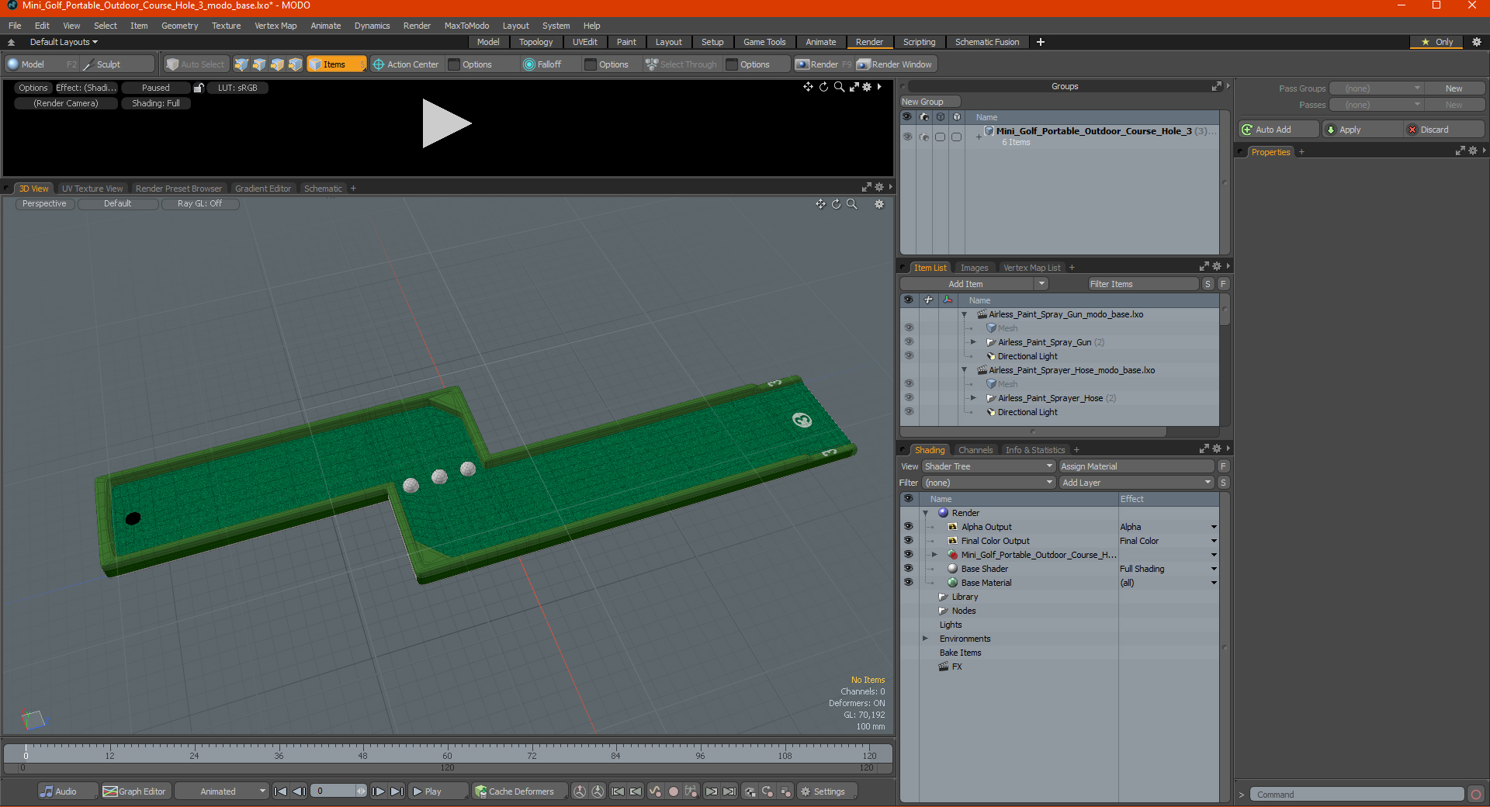Expand Airless_Paint_Spray_Gun tree item
This screenshot has height=807, width=1490.
click(x=973, y=342)
